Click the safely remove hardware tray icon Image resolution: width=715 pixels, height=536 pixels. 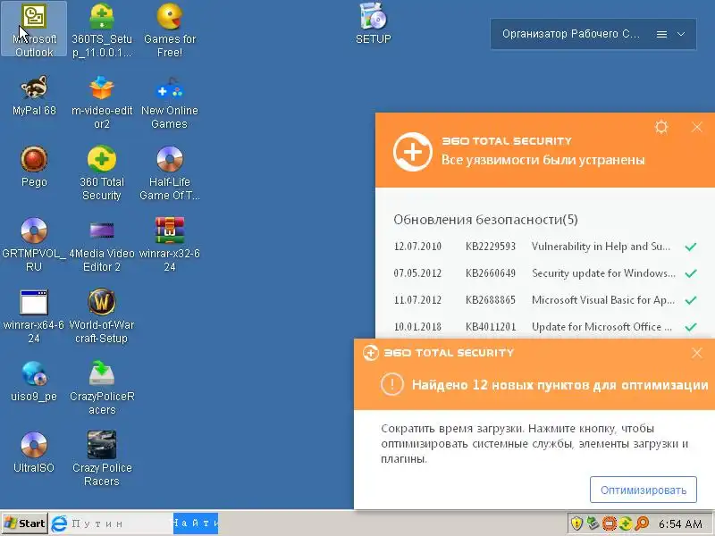click(x=593, y=523)
